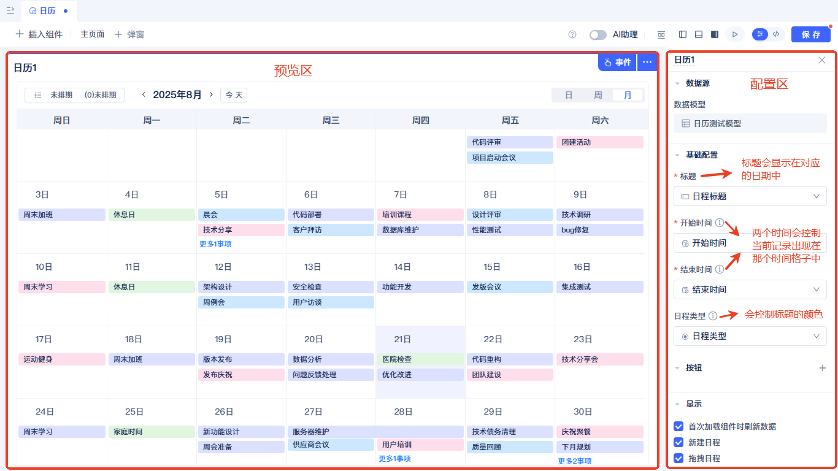Open the 结束时间 field dropdown

pyautogui.click(x=750, y=289)
